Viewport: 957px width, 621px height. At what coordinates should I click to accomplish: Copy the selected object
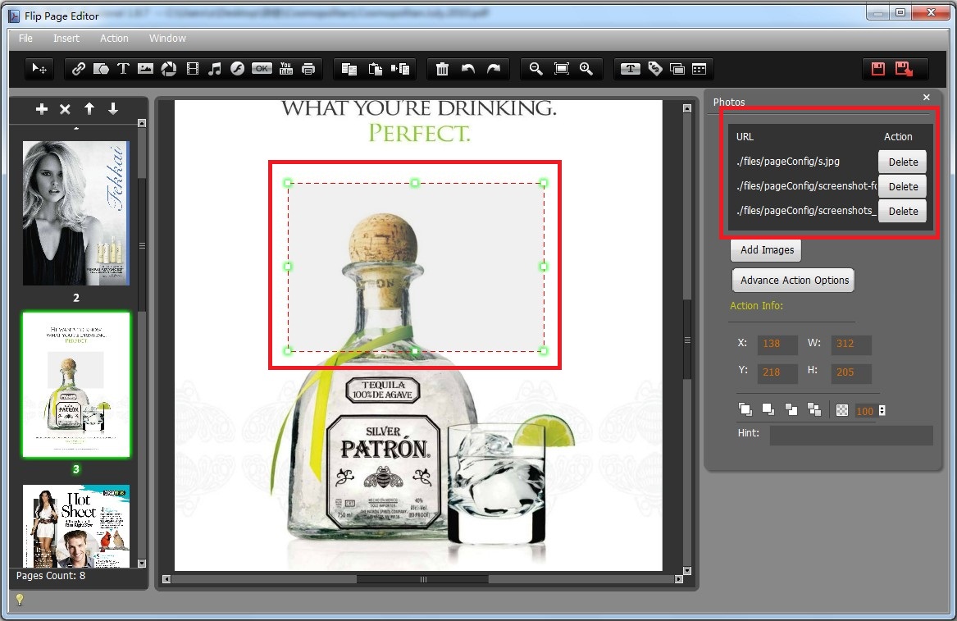coord(349,69)
